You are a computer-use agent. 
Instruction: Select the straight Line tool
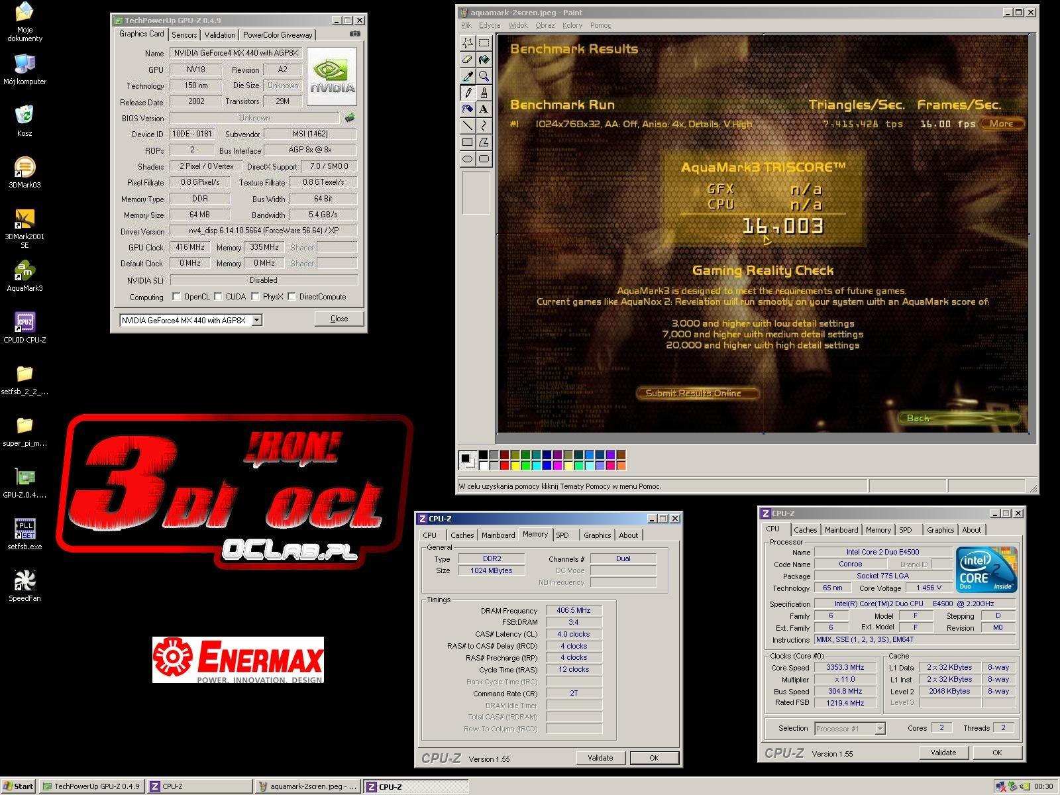tap(468, 126)
